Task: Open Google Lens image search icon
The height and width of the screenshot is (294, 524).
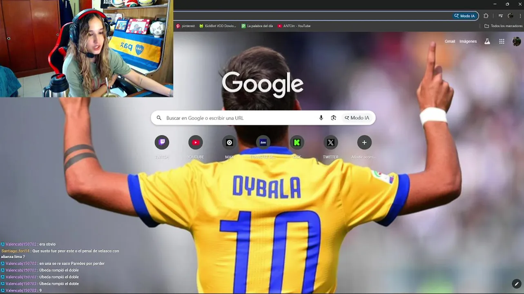Action: pyautogui.click(x=334, y=118)
